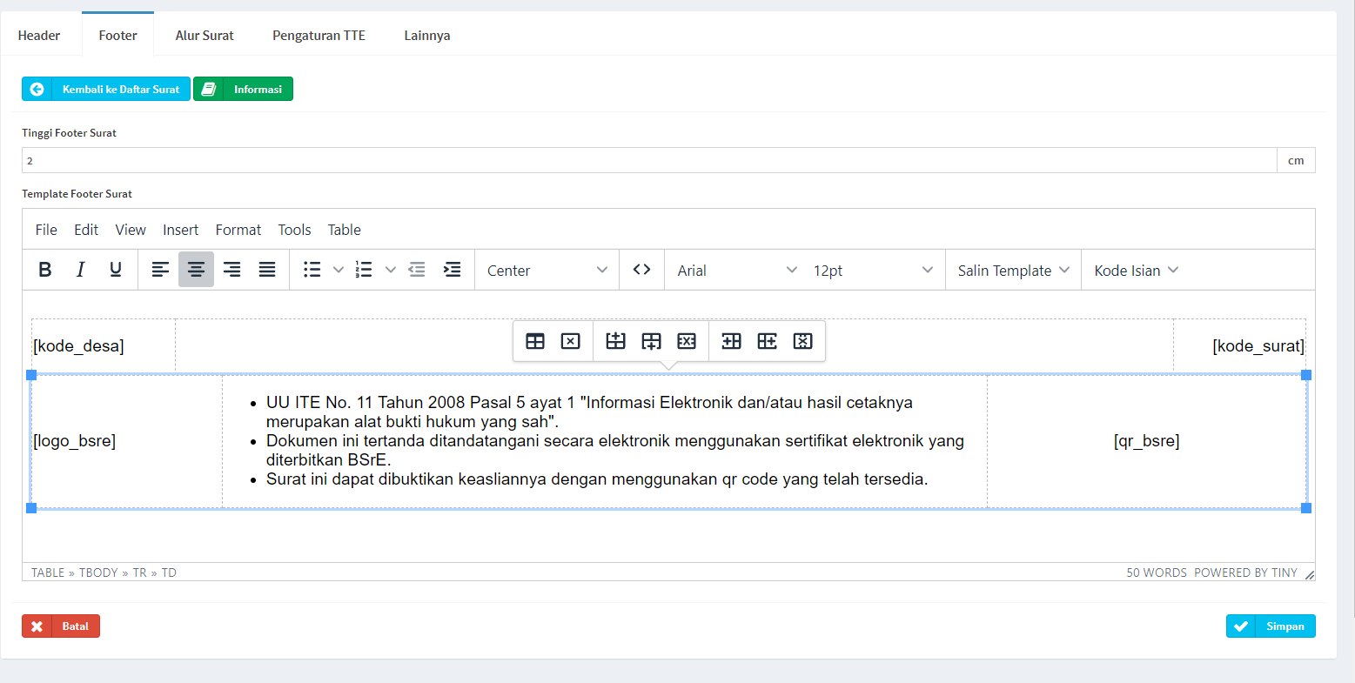Open table properties from the floating toolbar
This screenshot has width=1355, height=683.
coord(535,340)
